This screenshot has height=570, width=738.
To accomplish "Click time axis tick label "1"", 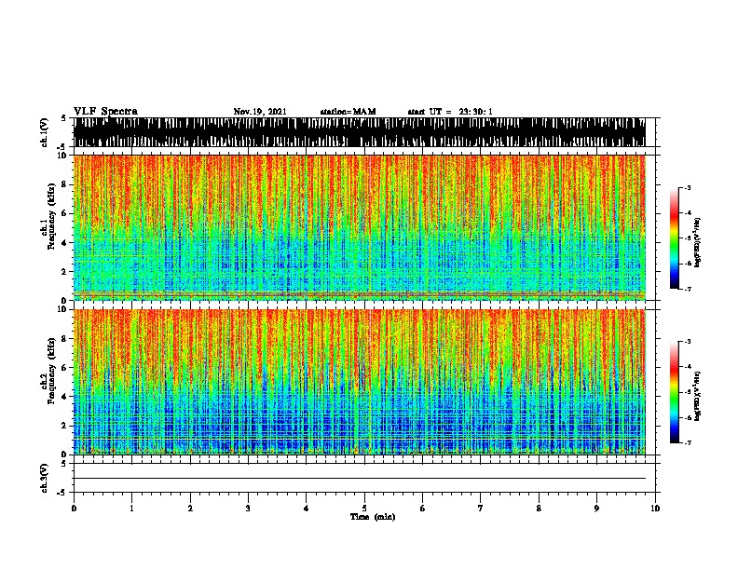I will (131, 509).
